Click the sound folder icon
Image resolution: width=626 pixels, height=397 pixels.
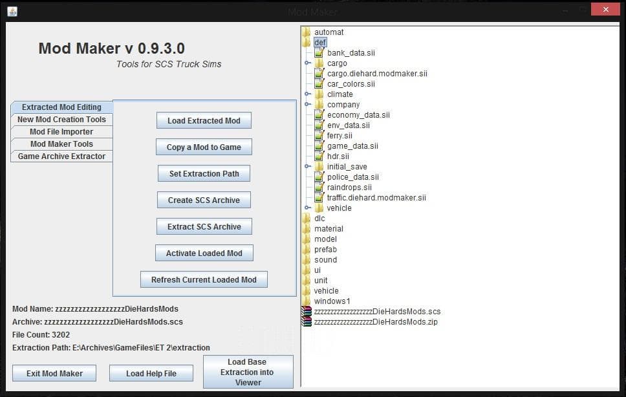pos(307,260)
